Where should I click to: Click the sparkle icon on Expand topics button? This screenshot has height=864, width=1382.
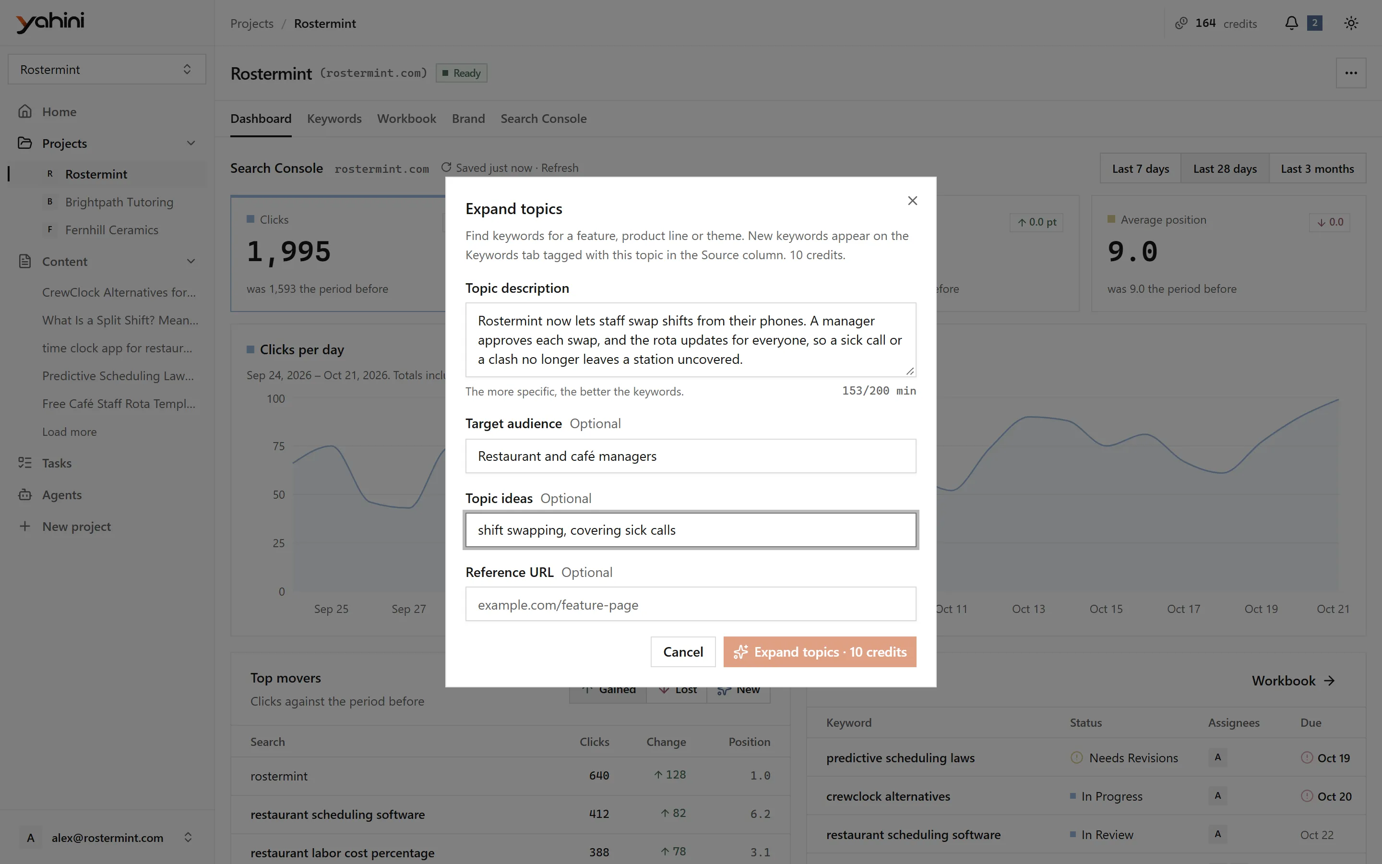coord(741,652)
